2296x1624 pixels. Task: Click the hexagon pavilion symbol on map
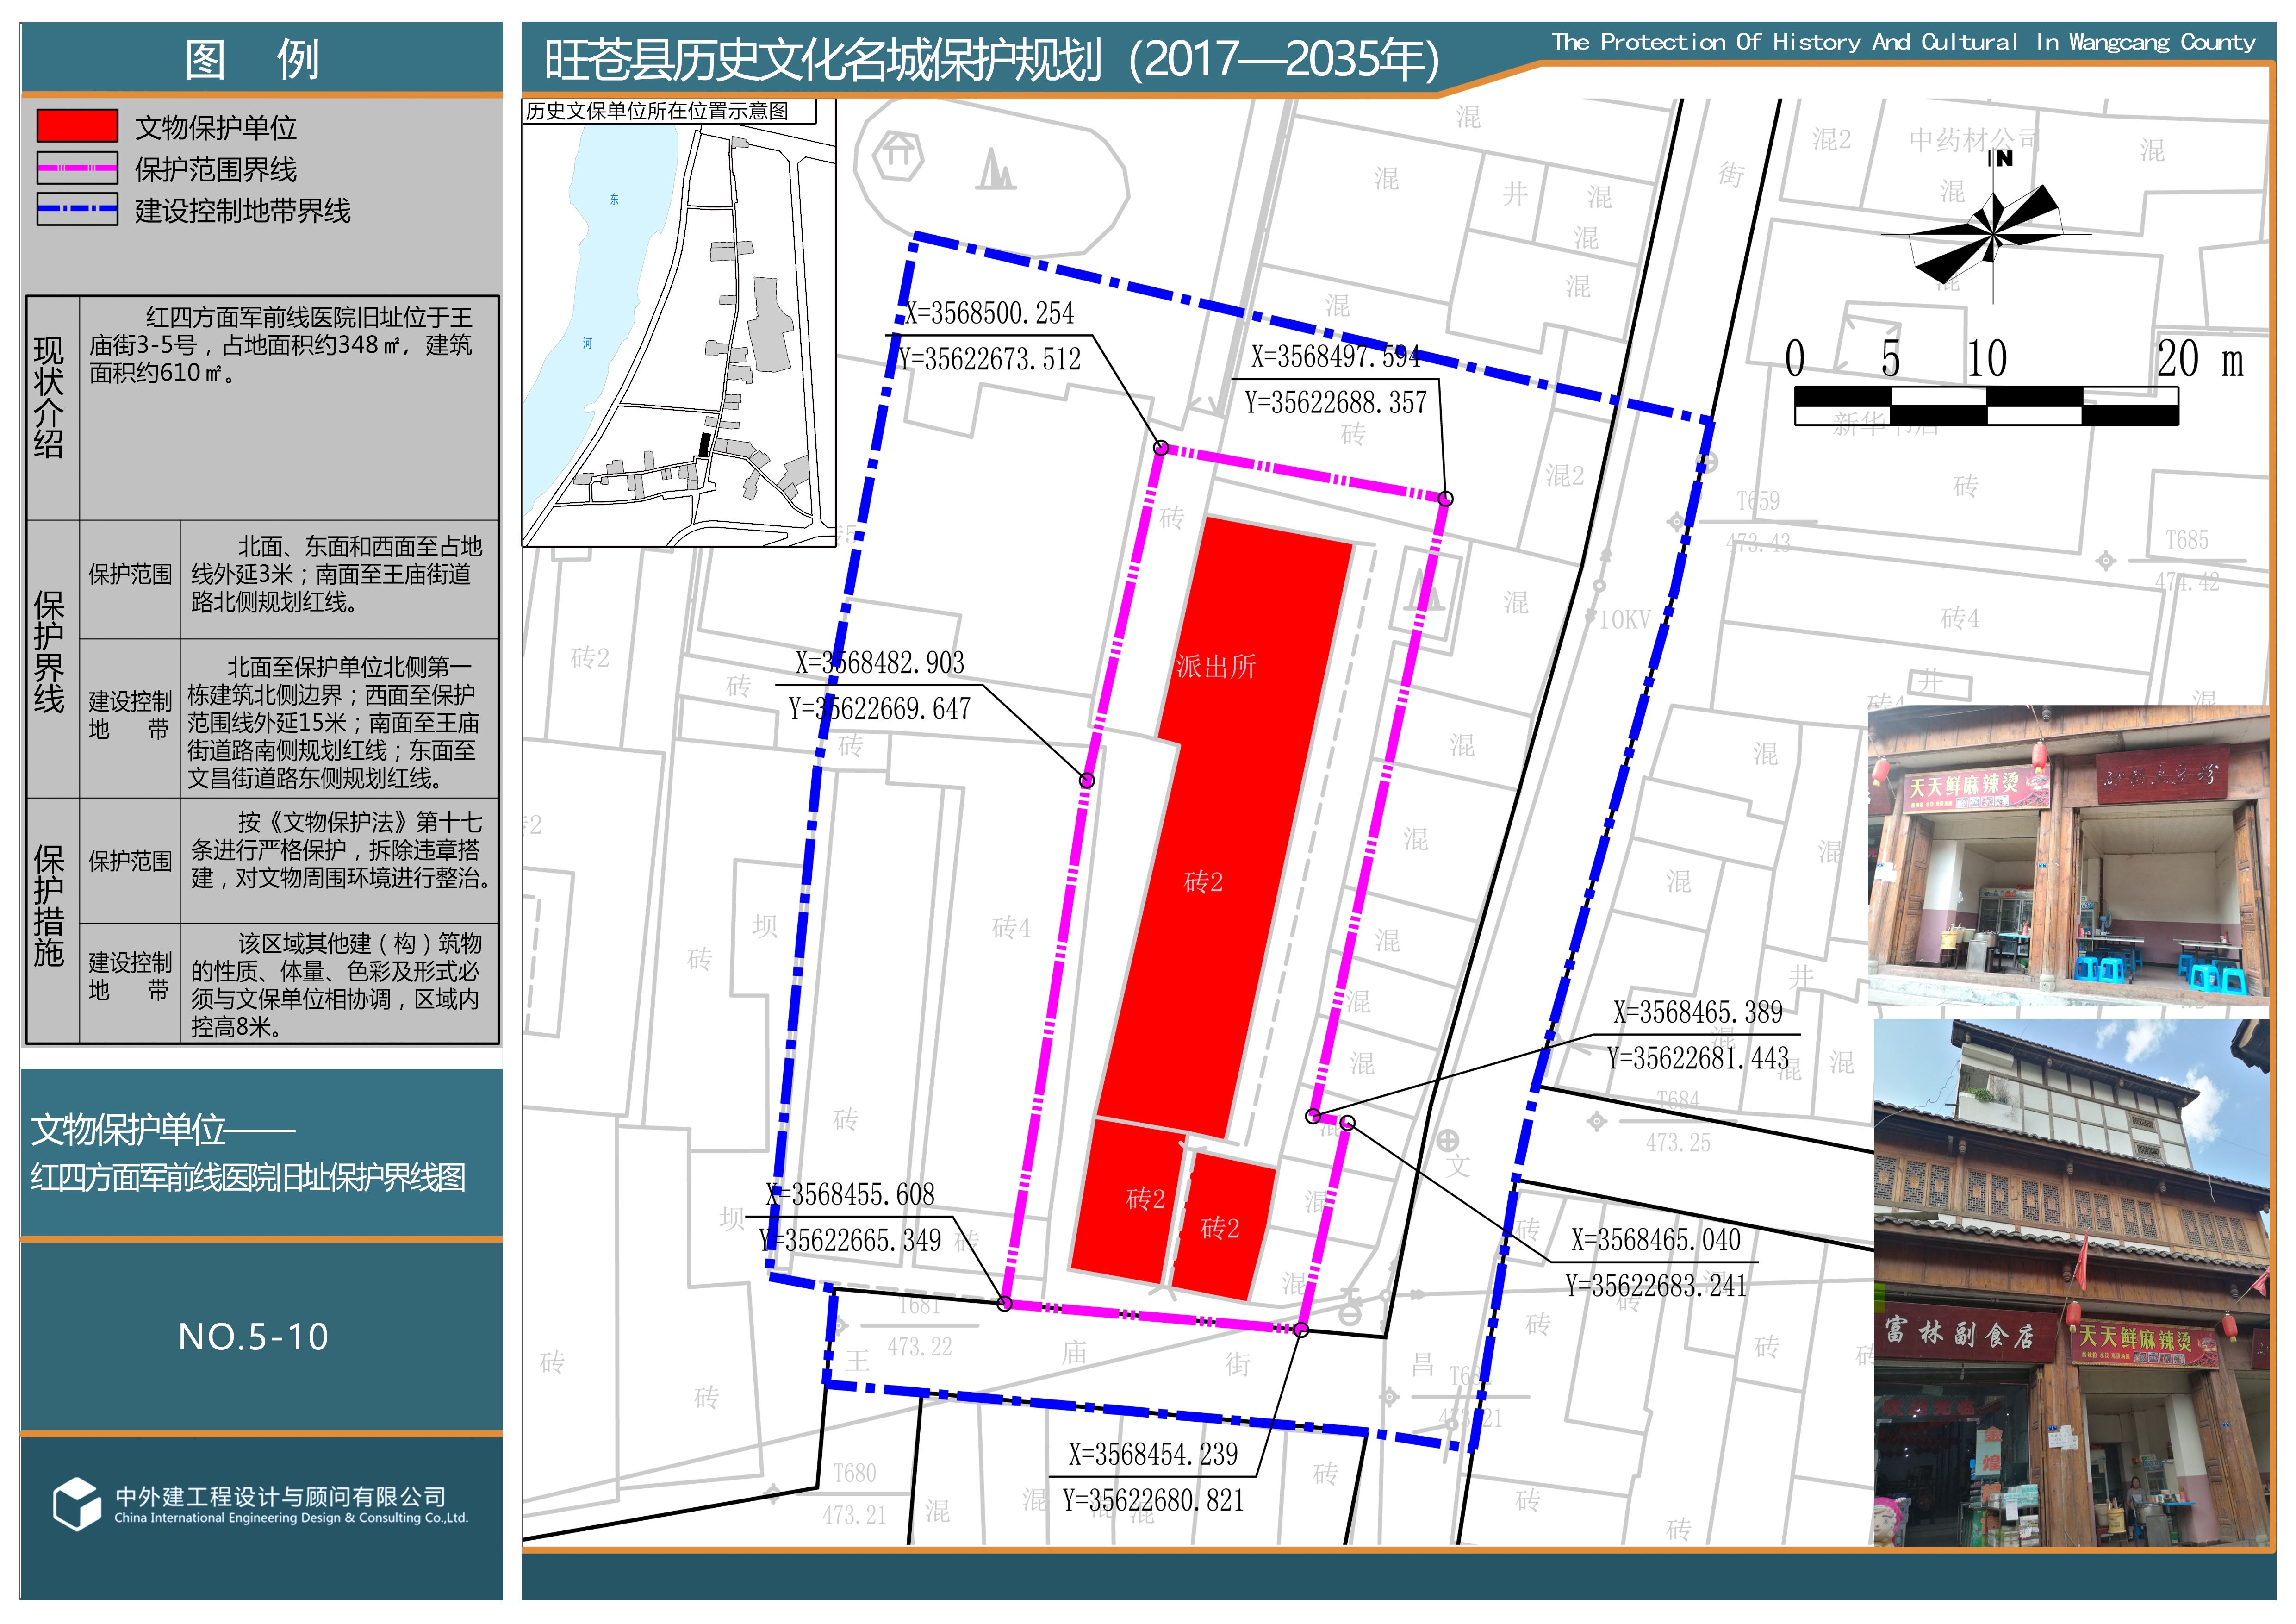click(897, 154)
